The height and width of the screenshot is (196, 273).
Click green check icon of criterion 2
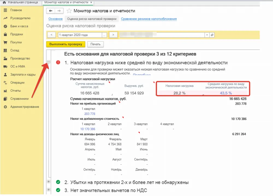58,182
